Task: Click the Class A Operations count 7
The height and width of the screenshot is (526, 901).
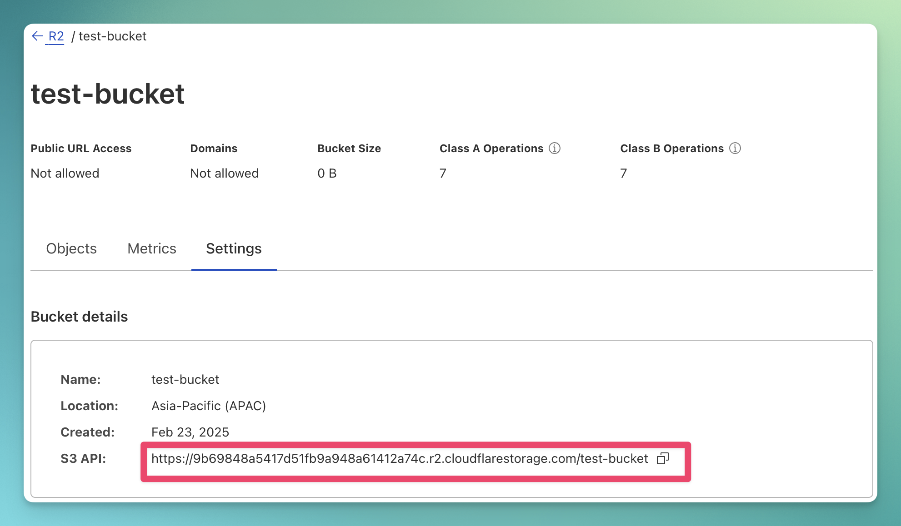Action: coord(443,173)
